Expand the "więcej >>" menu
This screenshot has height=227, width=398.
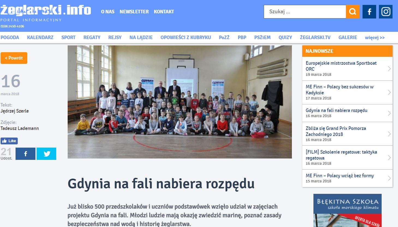(375, 38)
